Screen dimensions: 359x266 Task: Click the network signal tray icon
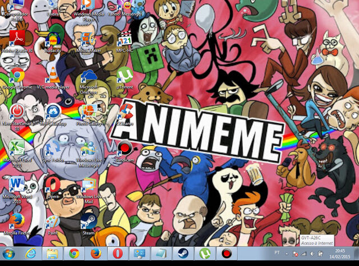[303, 254]
